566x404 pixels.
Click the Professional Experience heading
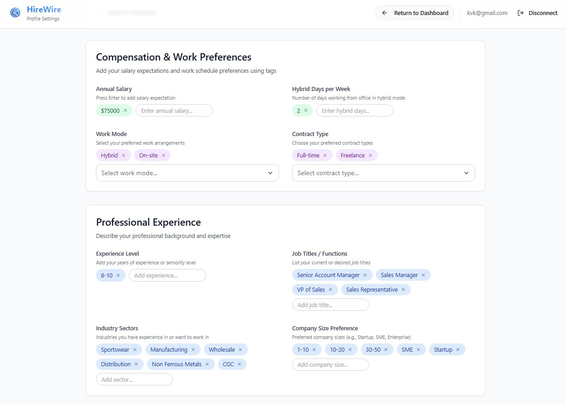click(148, 222)
